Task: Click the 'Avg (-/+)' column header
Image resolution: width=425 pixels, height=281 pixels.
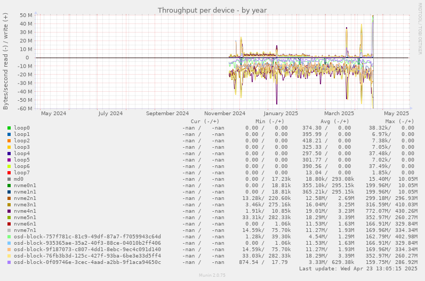Action: pos(335,122)
